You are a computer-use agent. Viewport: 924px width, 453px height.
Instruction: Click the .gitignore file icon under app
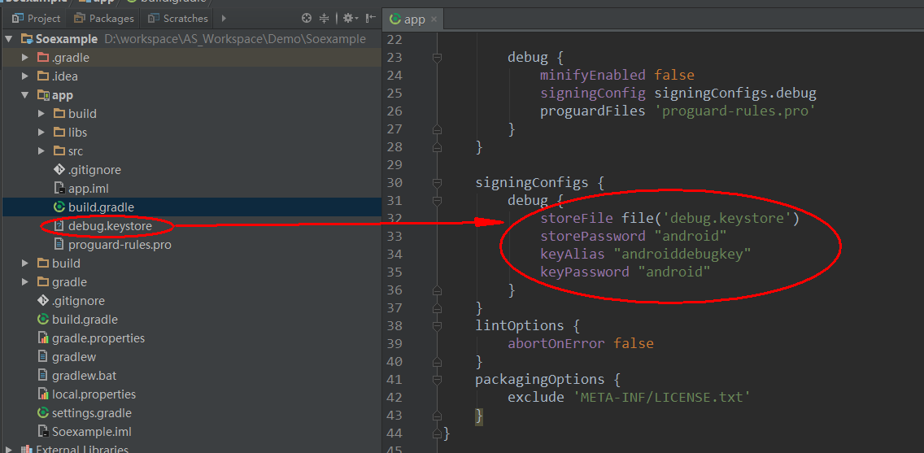coord(59,170)
